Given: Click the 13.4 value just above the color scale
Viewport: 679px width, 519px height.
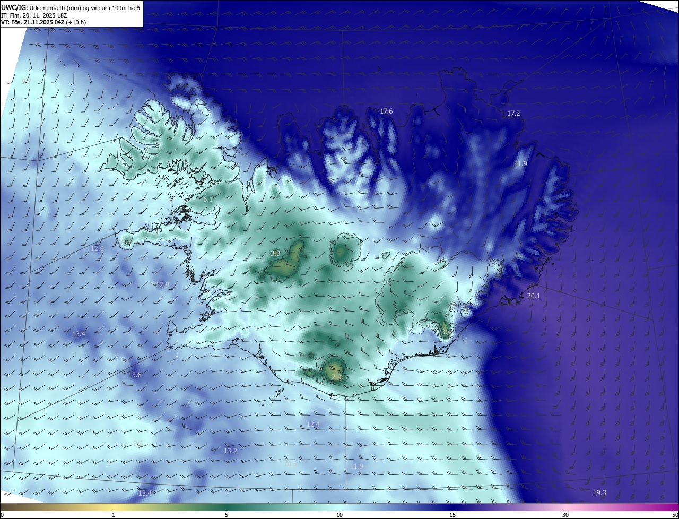Looking at the screenshot, I should (145, 494).
